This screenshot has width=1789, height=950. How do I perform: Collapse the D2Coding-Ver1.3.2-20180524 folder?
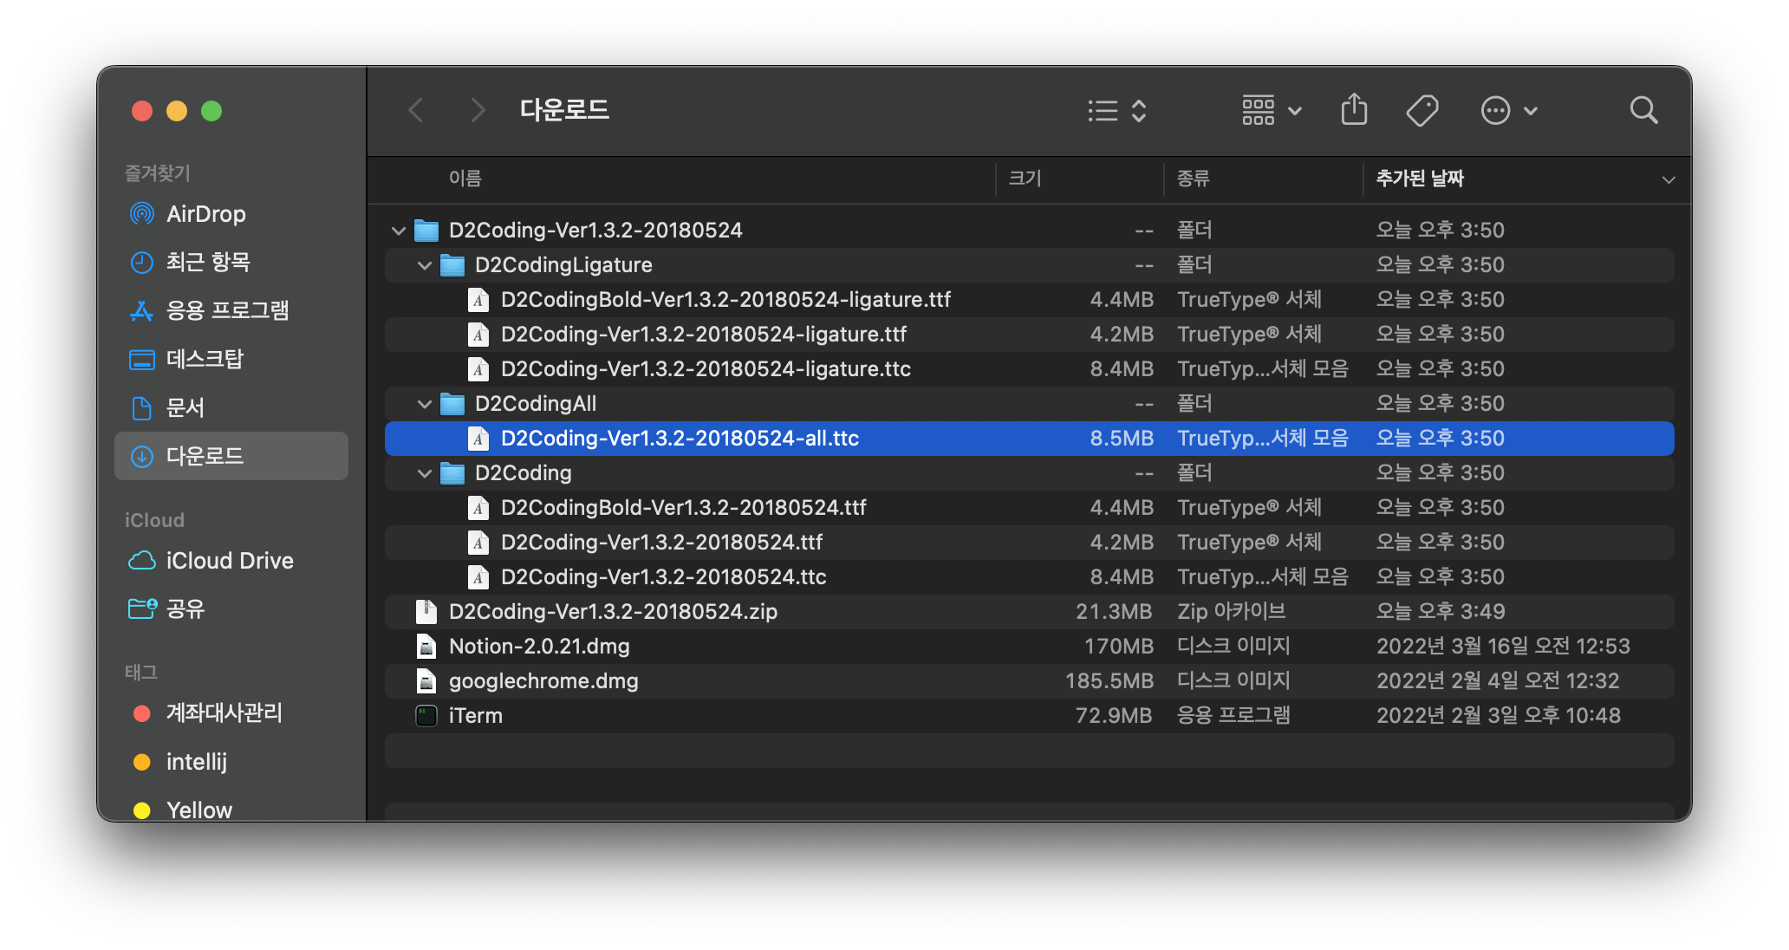click(399, 231)
